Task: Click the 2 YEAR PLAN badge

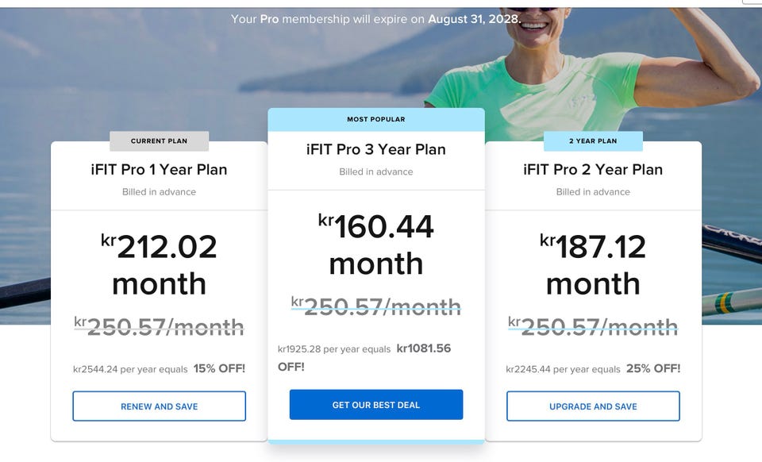Action: [593, 141]
